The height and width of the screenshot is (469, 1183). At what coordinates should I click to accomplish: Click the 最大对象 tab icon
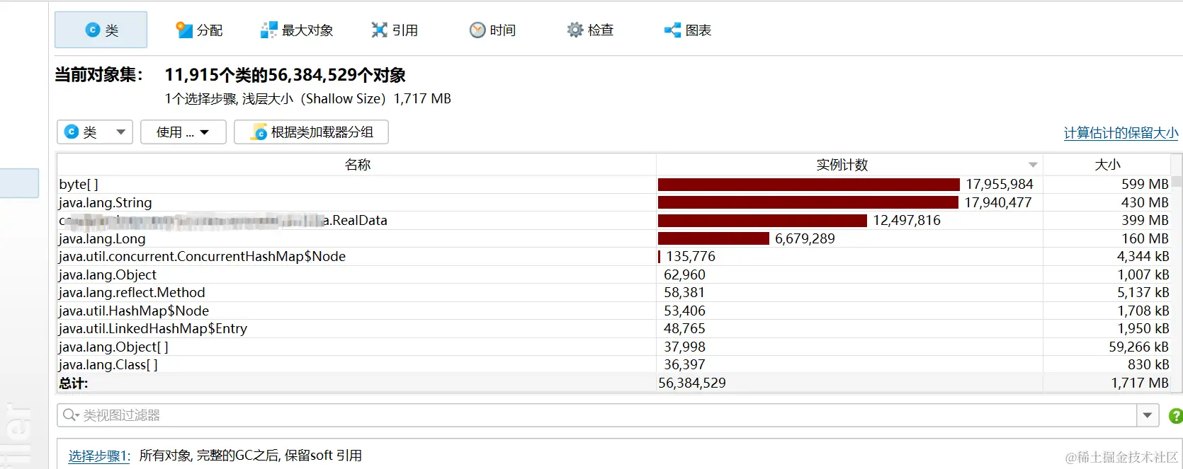268,30
